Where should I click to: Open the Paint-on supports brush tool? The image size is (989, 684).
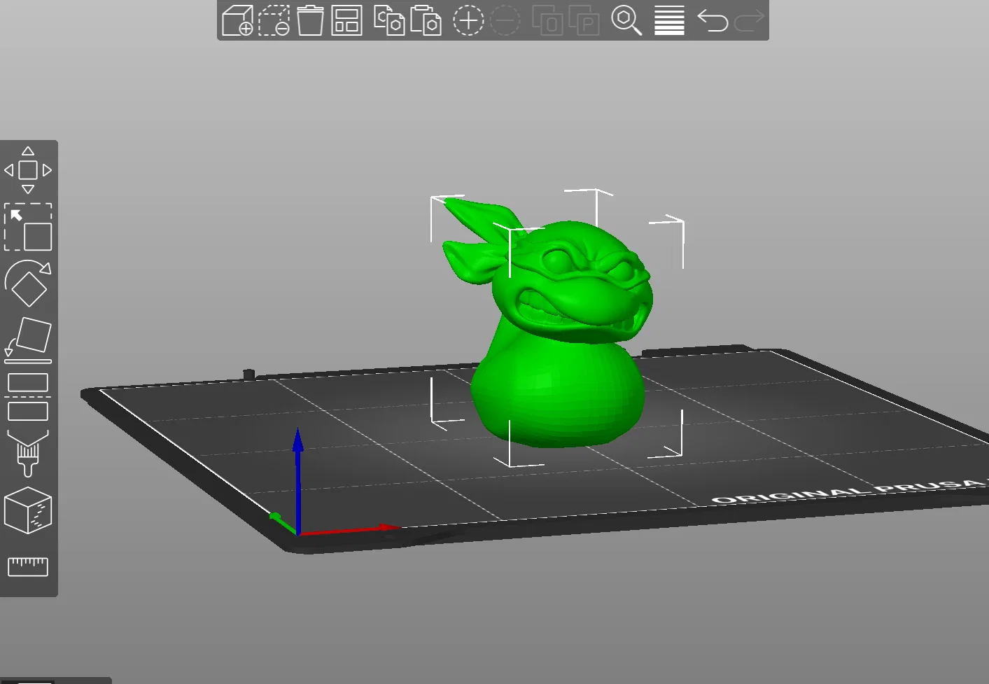28,454
